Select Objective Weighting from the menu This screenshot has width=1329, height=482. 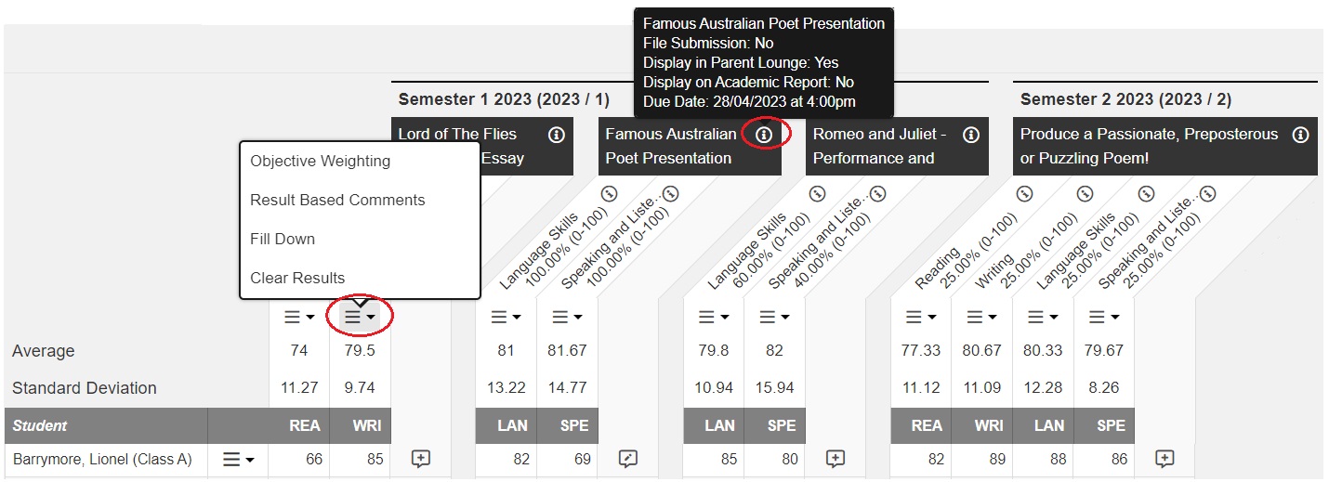(320, 161)
